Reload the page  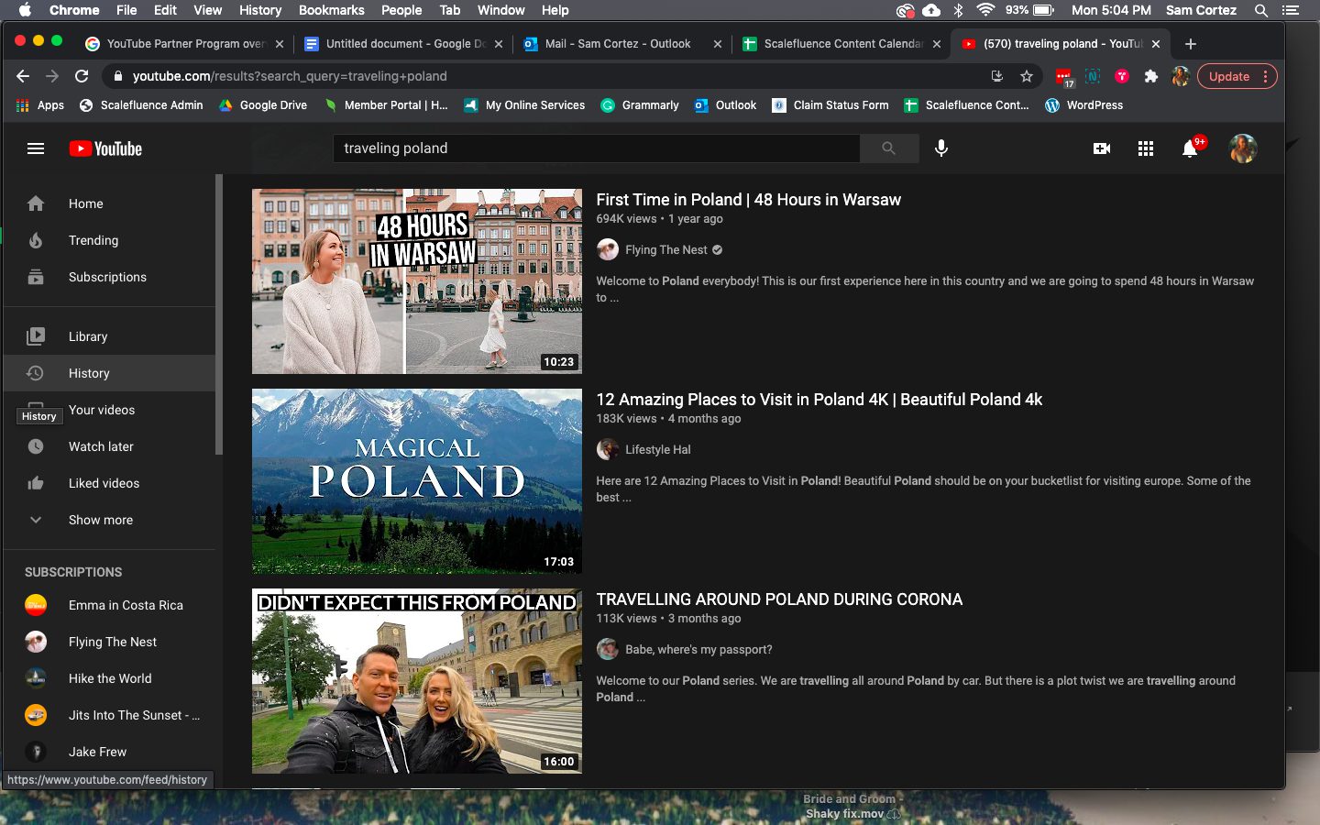point(82,76)
